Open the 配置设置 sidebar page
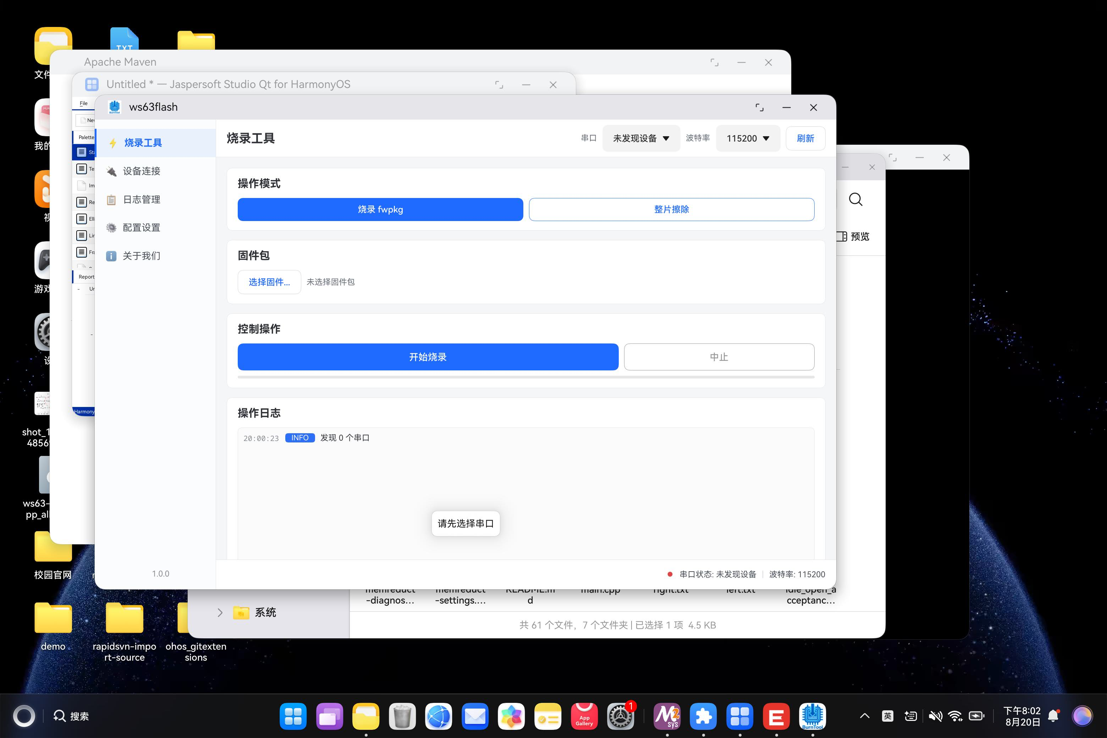The height and width of the screenshot is (738, 1107). click(x=155, y=227)
